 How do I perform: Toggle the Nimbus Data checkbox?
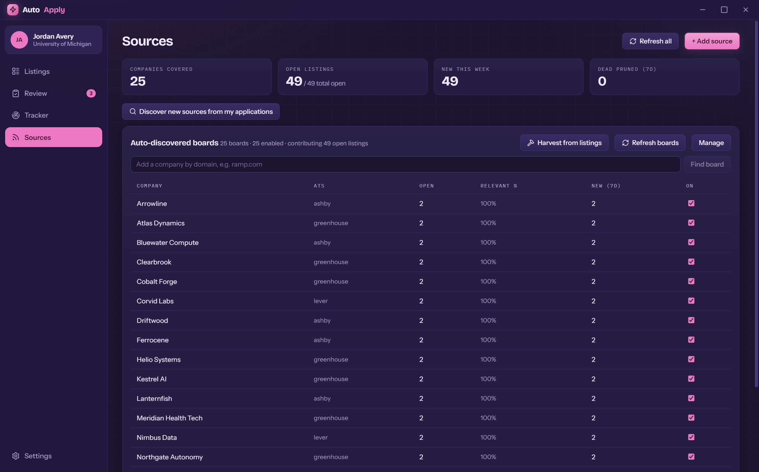pos(691,437)
